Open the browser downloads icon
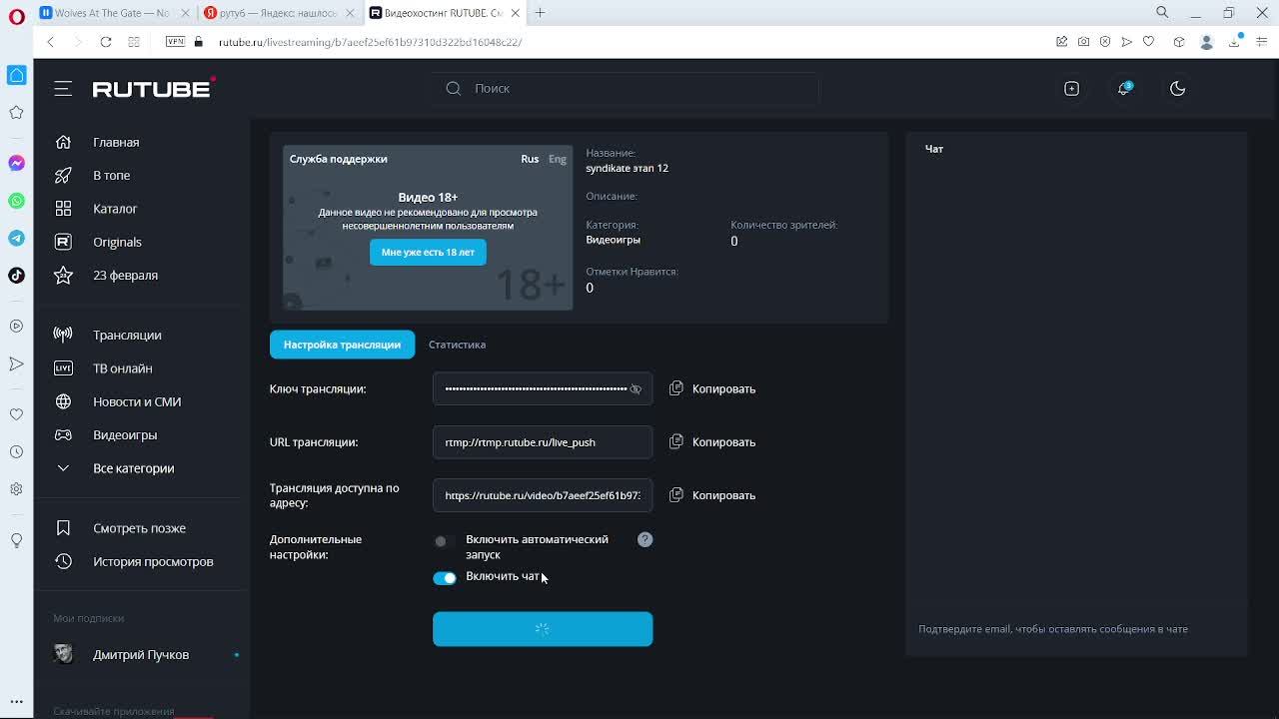1279x719 pixels. (x=1235, y=42)
